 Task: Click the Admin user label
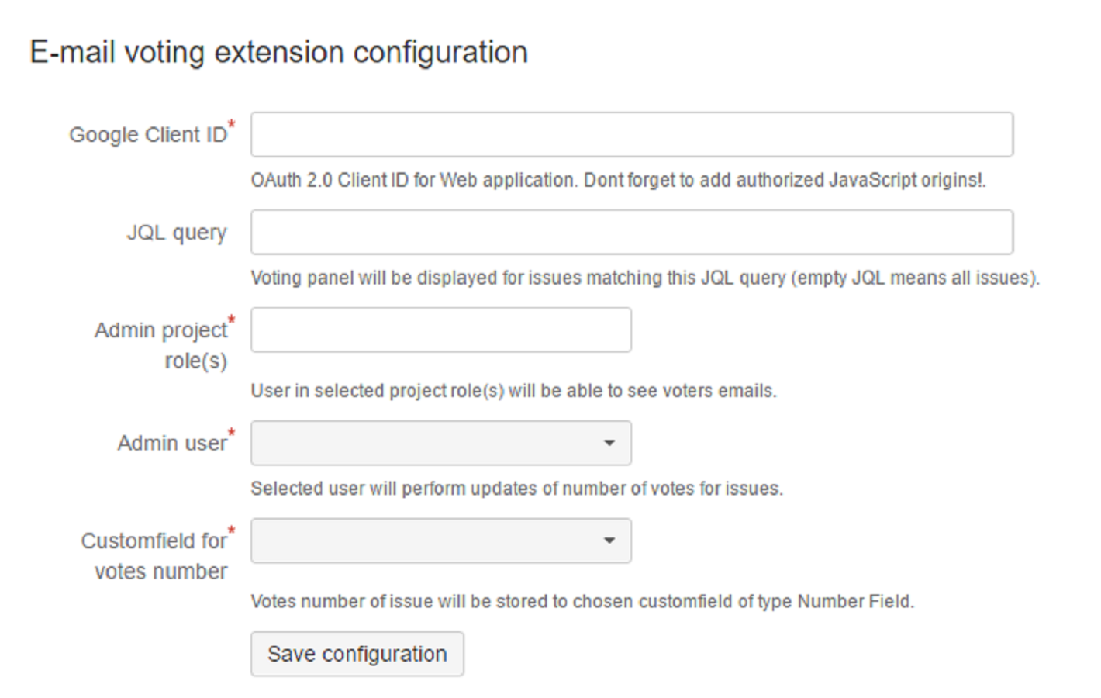(x=172, y=443)
